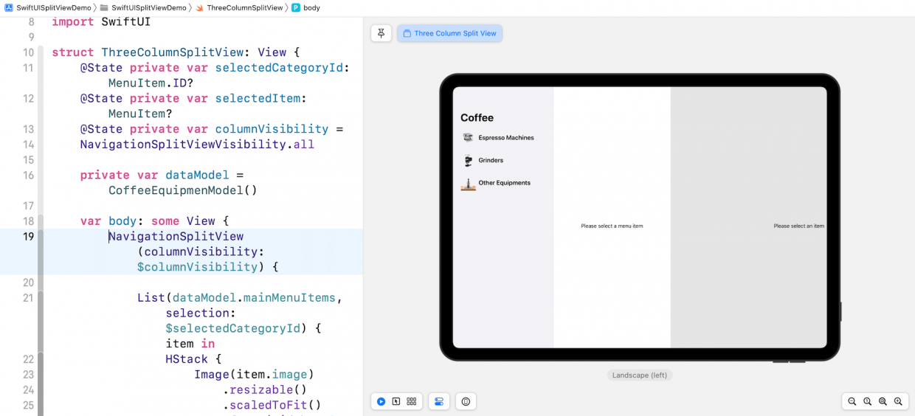Open the ThreeColumnSplitView file breadcrumb

tap(244, 7)
